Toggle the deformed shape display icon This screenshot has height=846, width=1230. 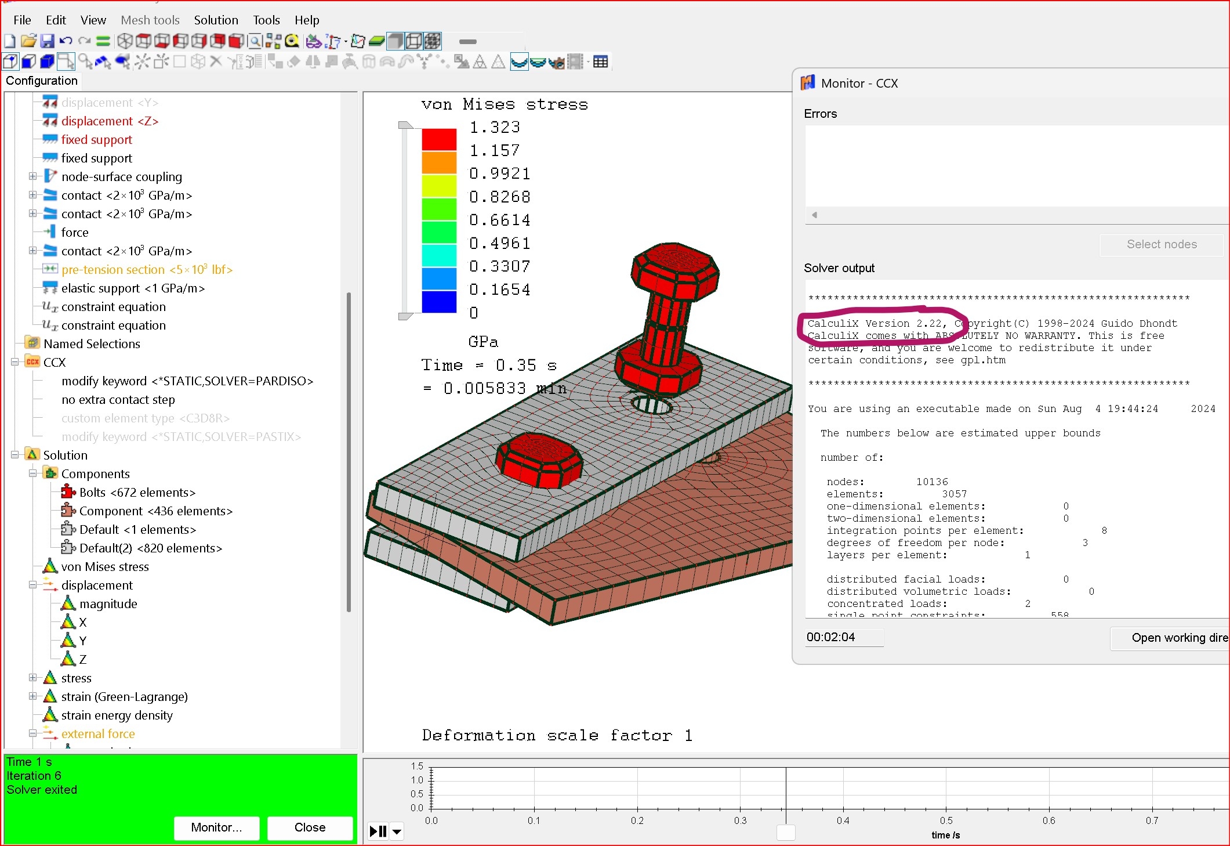tap(519, 62)
